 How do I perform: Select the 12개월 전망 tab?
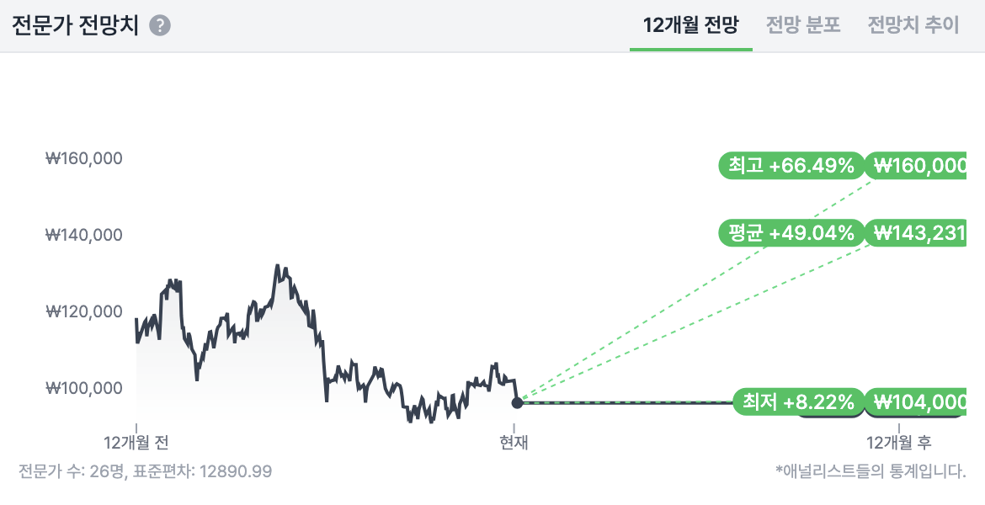690,25
